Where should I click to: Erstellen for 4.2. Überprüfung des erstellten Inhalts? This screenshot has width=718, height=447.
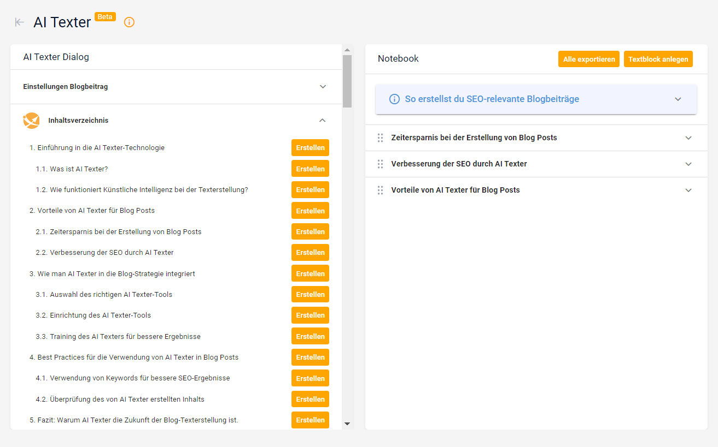[310, 399]
